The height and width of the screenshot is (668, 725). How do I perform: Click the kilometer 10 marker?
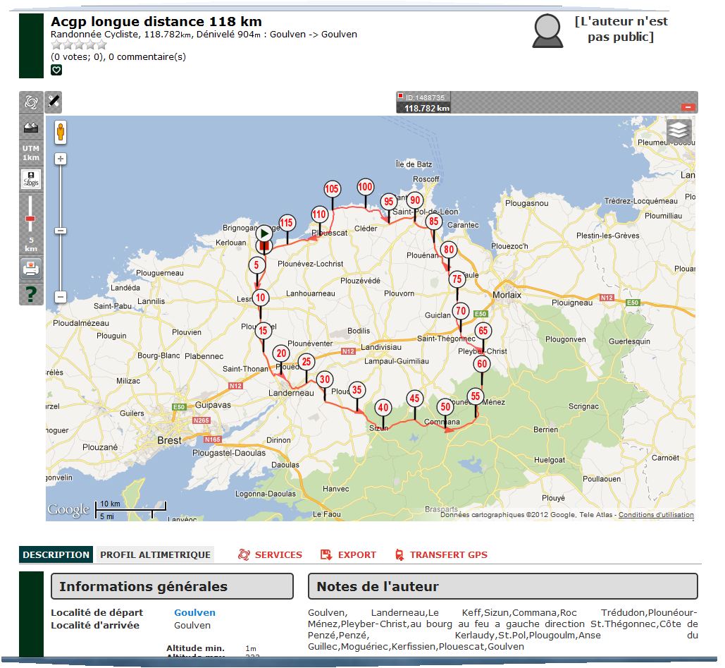(x=261, y=297)
